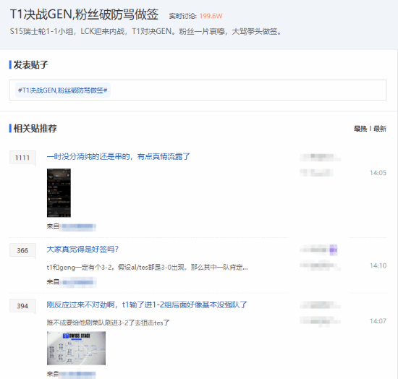Open the dark phone screenshot thumbnail

[x=59, y=193]
